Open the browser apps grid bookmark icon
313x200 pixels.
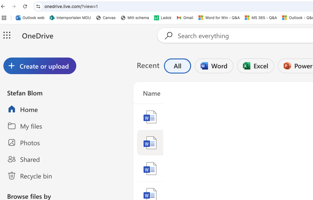[4, 18]
